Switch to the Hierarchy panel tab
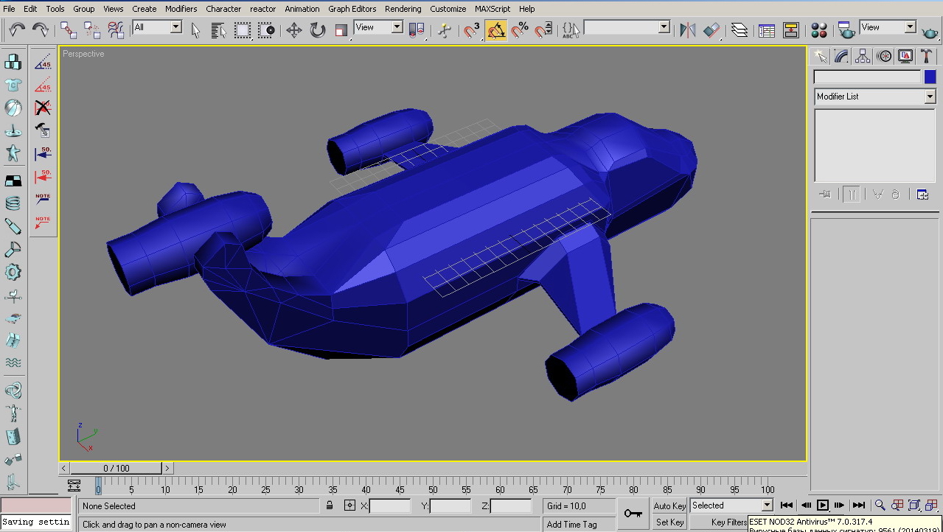Viewport: 943px width, 532px height. 863,56
